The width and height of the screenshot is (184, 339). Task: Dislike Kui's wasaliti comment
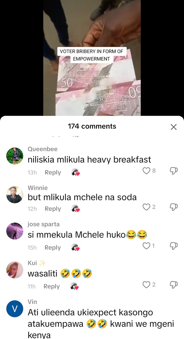pos(174,285)
